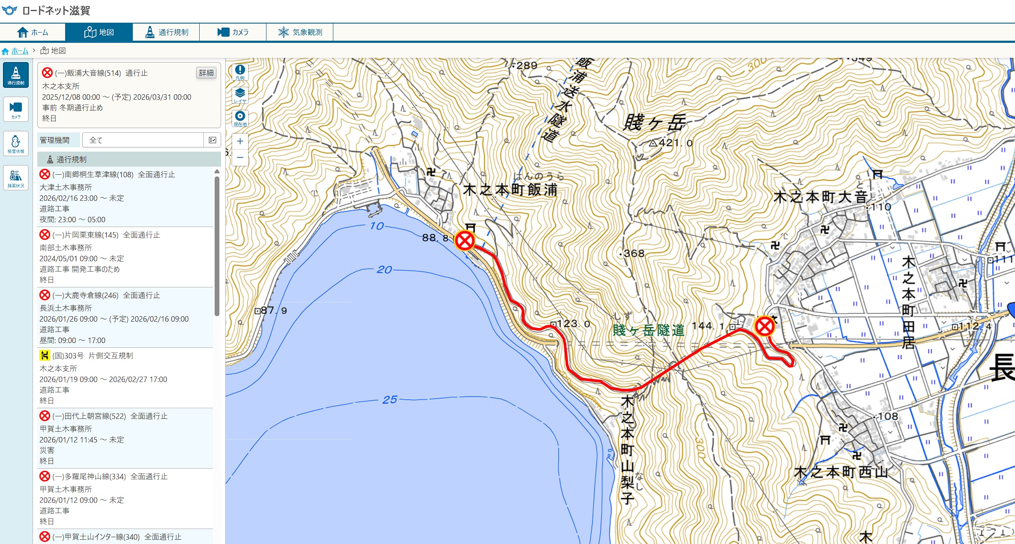Follow the ホーム breadcrumb link
1015x544 pixels.
pyautogui.click(x=20, y=51)
